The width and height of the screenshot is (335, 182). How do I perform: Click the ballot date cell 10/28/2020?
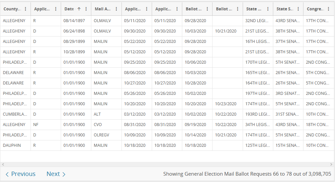[x=197, y=83]
